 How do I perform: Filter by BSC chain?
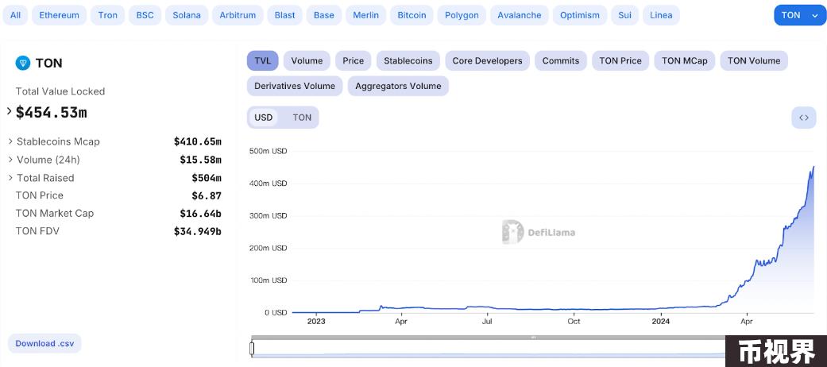[145, 15]
